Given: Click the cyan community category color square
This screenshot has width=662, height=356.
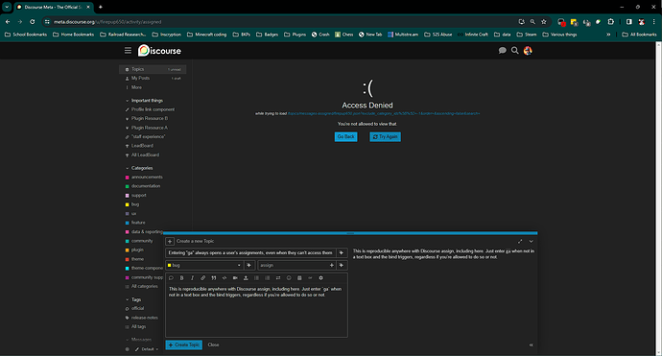Looking at the screenshot, I should click(127, 241).
